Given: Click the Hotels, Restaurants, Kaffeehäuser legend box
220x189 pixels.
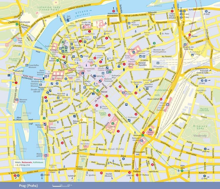Looking at the screenshot, I should (x=29, y=164).
